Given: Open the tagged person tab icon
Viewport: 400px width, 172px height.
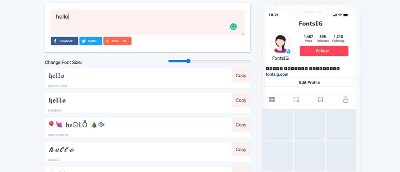Looking at the screenshot, I should tap(346, 100).
